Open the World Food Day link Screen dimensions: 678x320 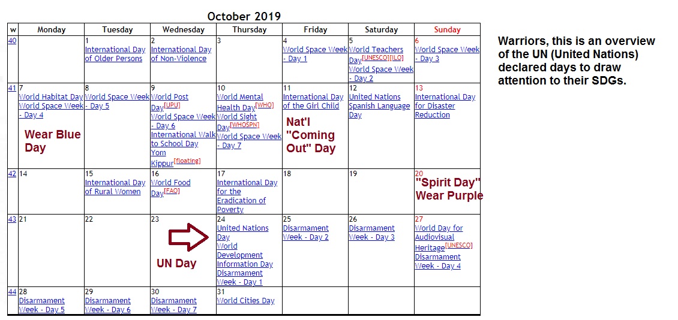[x=170, y=188]
